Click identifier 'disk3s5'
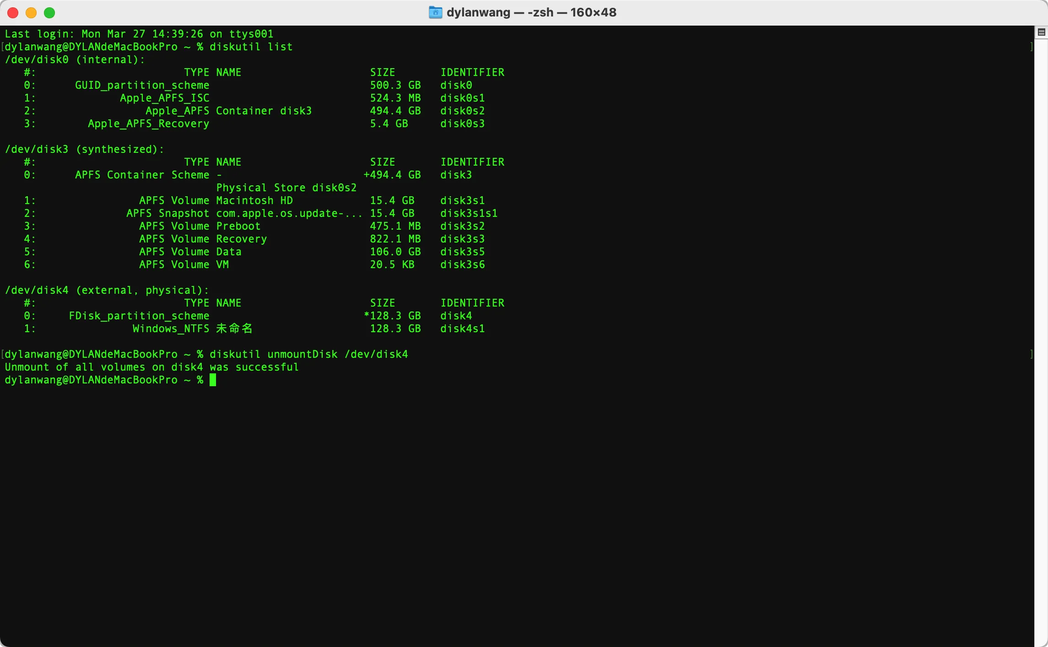1048x647 pixels. coord(462,252)
